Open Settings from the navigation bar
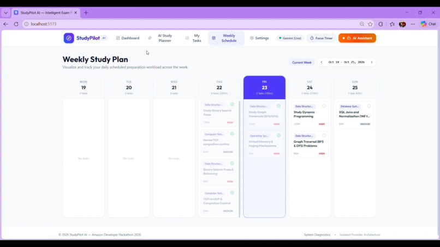440x247 pixels. pyautogui.click(x=259, y=38)
